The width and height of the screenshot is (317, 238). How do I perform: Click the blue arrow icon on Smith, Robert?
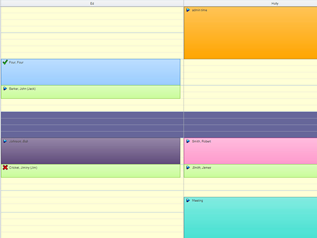point(188,141)
